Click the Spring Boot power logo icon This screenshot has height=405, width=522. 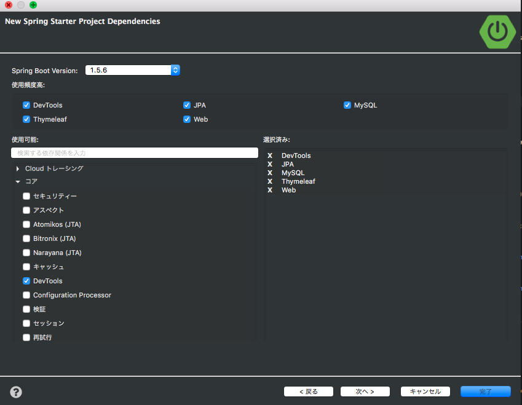click(497, 32)
